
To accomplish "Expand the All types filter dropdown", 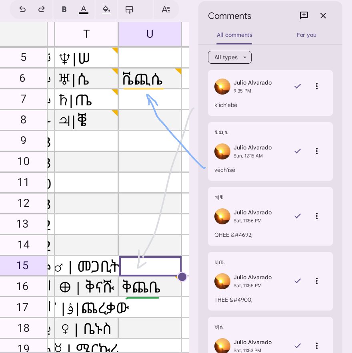I will [x=230, y=57].
